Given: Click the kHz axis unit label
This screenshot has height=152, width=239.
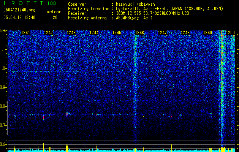Looking at the screenshot, I should click(x=3, y=31).
